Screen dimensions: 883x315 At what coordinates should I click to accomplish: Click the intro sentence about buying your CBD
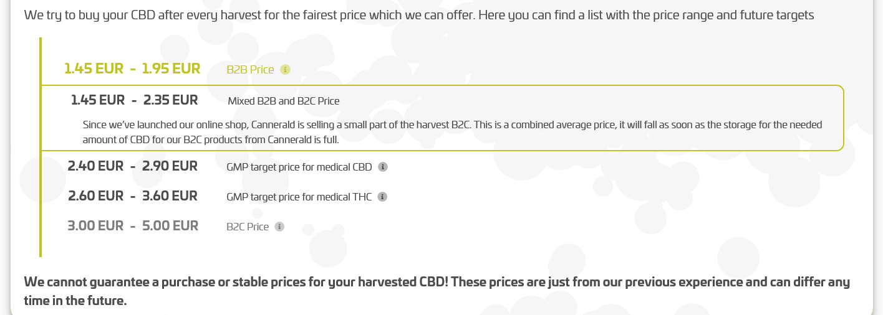tap(419, 14)
